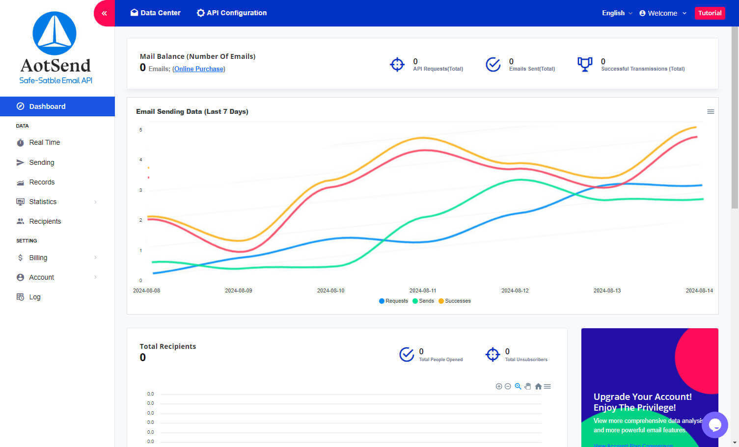Viewport: 739px width, 447px height.
Task: Activate the panning hand tool
Action: [528, 387]
